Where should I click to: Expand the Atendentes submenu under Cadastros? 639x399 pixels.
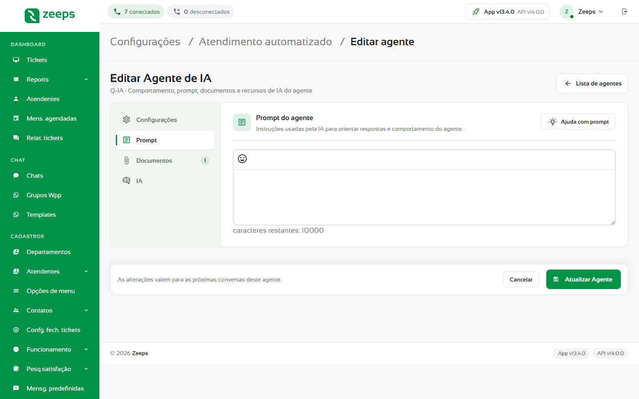click(86, 271)
